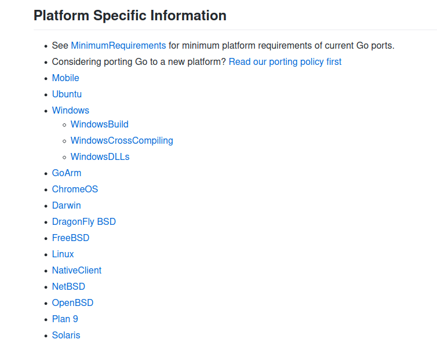The width and height of the screenshot is (437, 350).
Task: Click the Platform Specific Information heading
Action: 130,15
